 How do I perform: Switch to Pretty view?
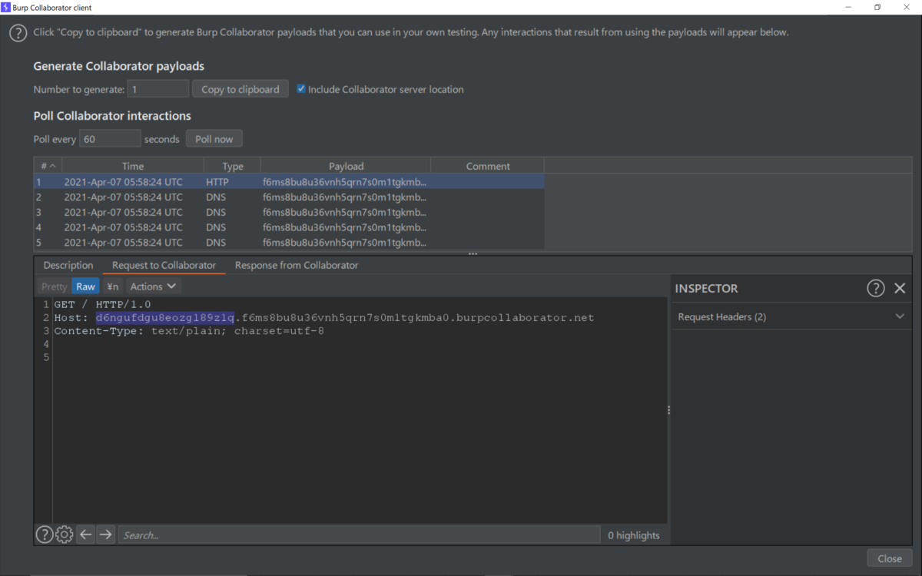click(54, 286)
